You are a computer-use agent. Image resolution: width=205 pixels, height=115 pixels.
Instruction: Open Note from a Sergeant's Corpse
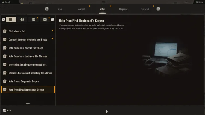(x=28, y=81)
